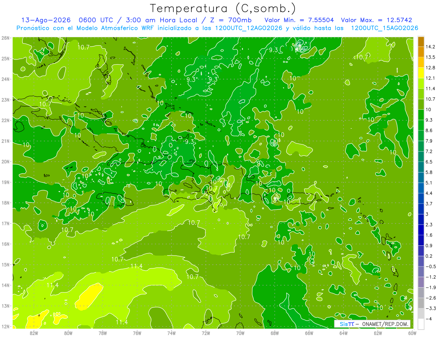Click the 62W longitude label
The width and height of the screenshot is (438, 338).
pos(378,333)
